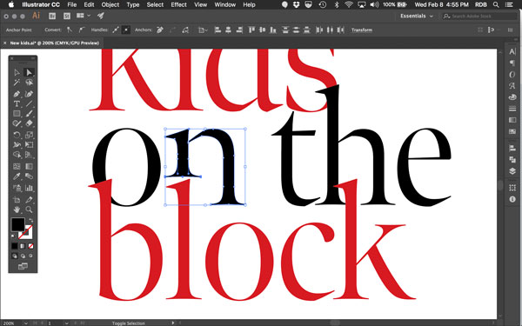Select the Selection tool (outline arrow)
This screenshot has height=326, width=522.
tap(17, 72)
